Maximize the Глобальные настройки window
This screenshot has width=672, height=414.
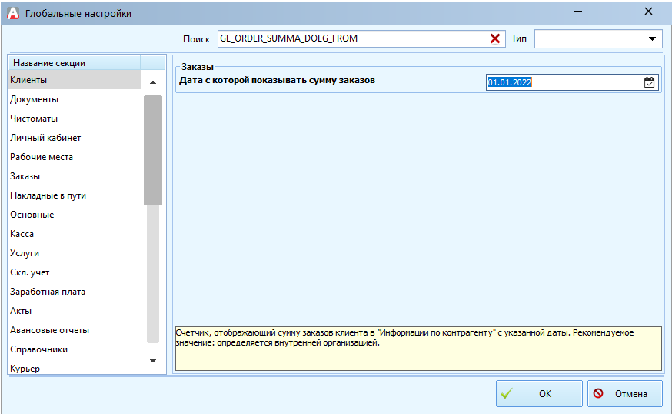[613, 13]
